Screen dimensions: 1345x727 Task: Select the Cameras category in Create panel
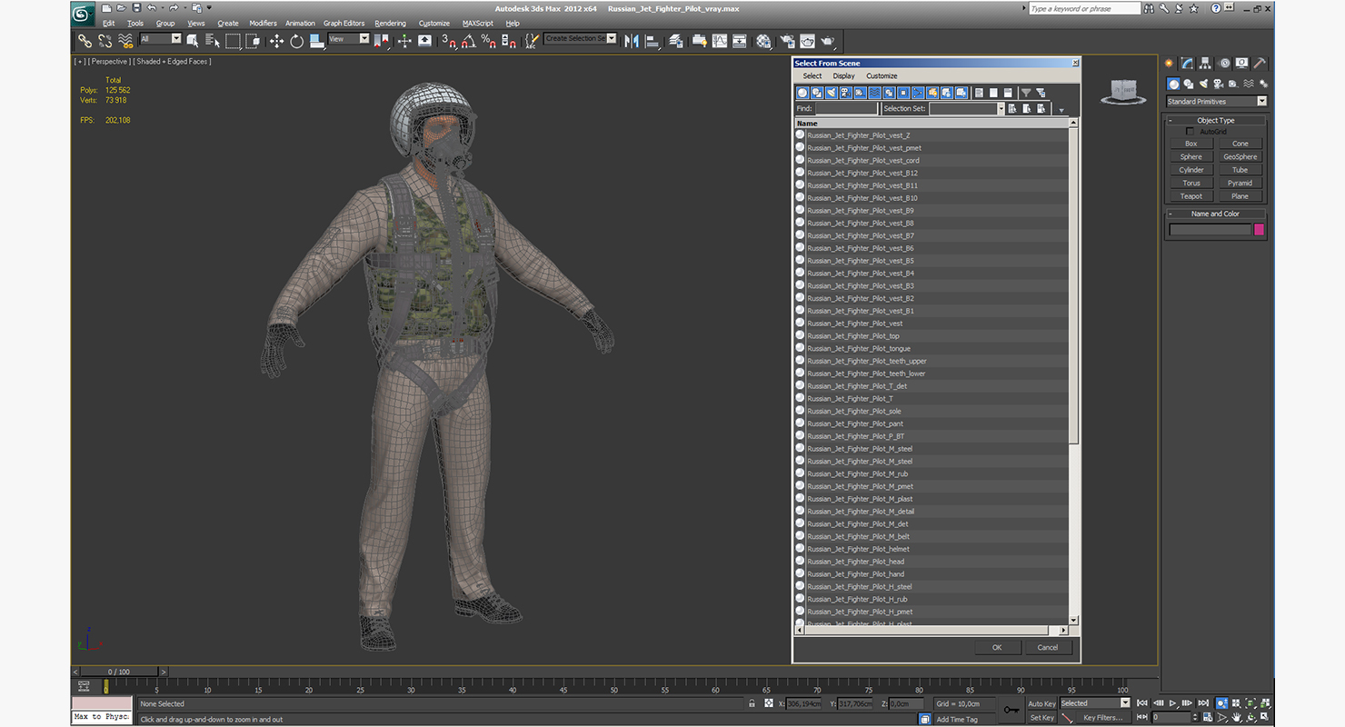coord(1217,84)
